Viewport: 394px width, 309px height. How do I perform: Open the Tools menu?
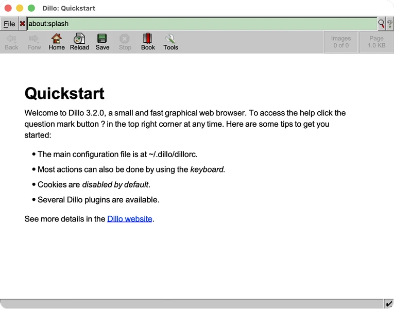point(170,42)
